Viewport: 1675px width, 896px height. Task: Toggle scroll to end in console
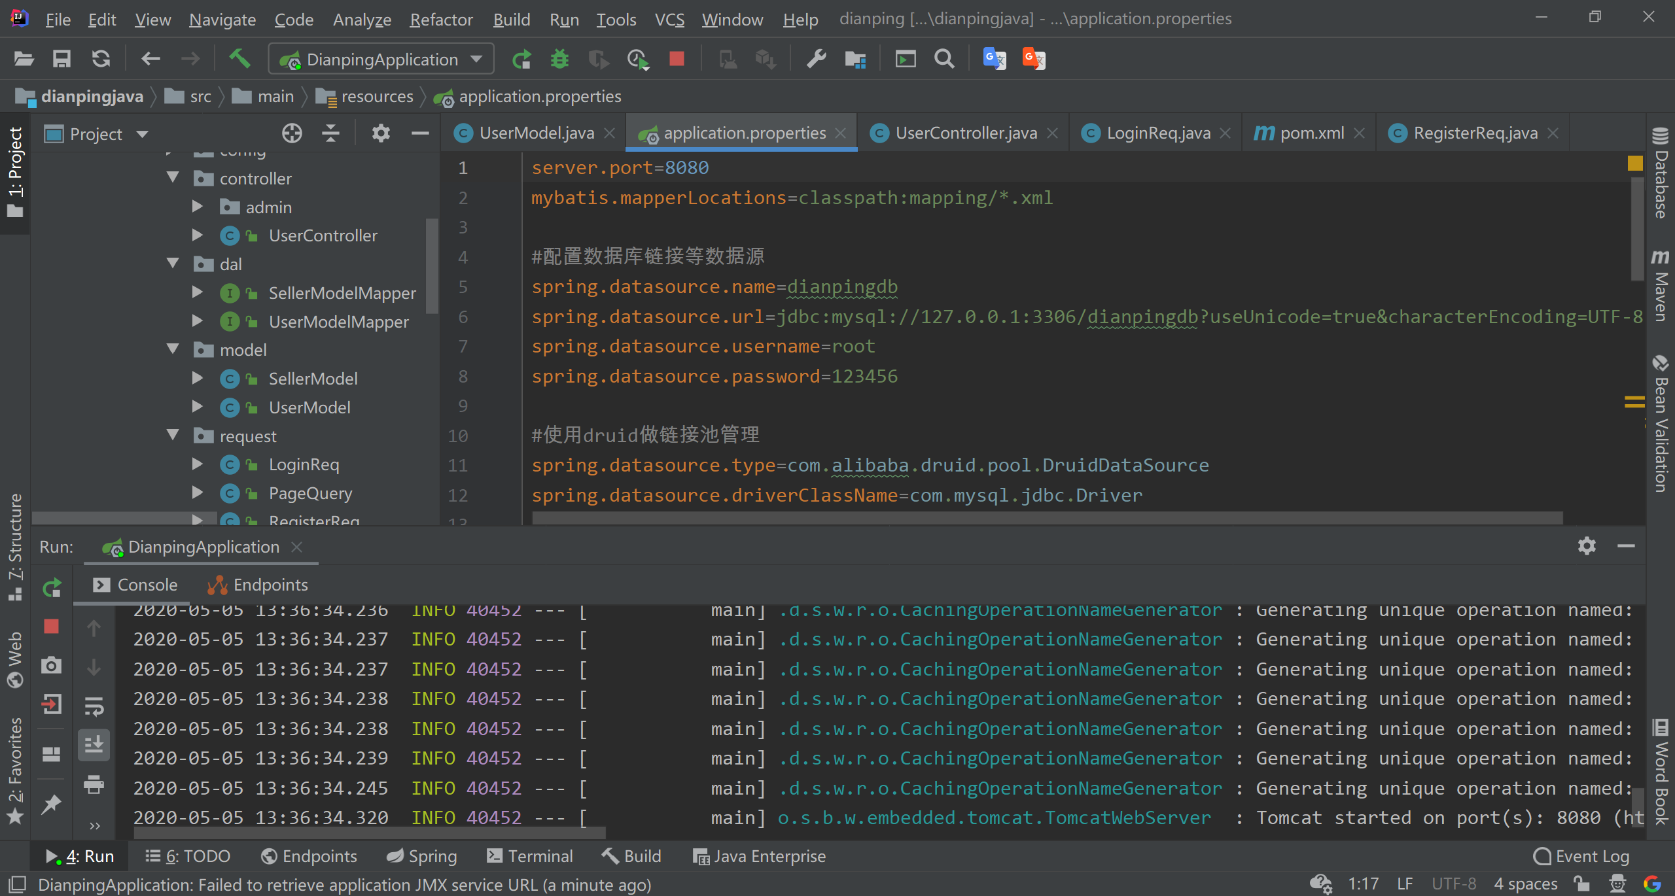coord(94,744)
